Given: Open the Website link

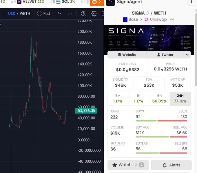Looking at the screenshot, I should point(127,55).
